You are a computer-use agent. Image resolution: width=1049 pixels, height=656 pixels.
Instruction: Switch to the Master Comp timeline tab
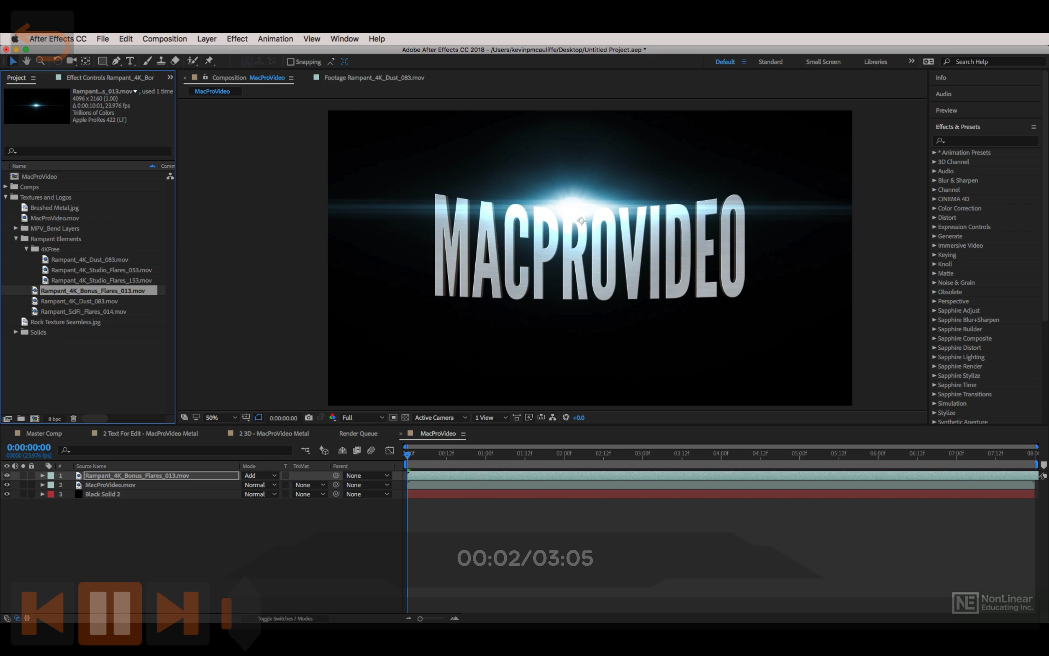[x=44, y=433]
